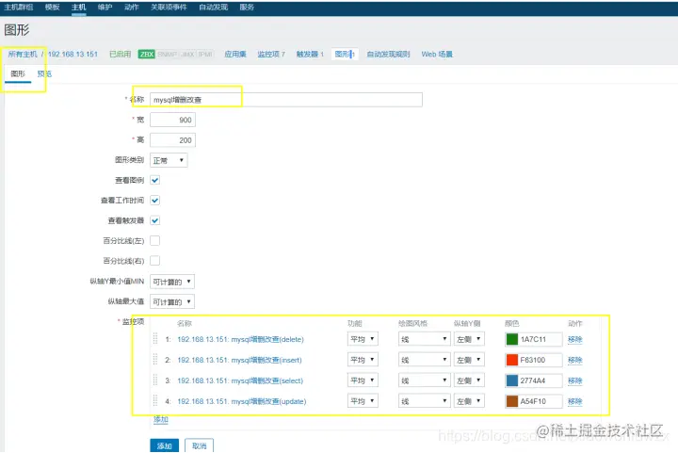Screen dimensions: 678x453
Task: Go to 所有主机 breadcrumb link
Action: click(23, 54)
